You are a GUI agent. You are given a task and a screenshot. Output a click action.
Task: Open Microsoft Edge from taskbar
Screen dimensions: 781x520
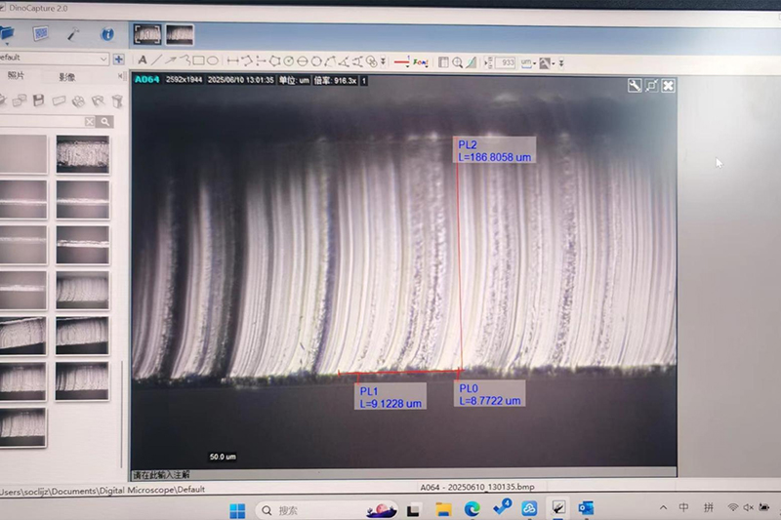click(472, 508)
